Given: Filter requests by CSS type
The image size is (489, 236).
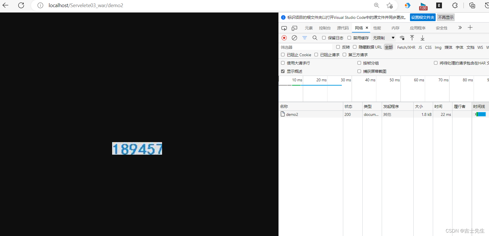Looking at the screenshot, I should [x=428, y=47].
